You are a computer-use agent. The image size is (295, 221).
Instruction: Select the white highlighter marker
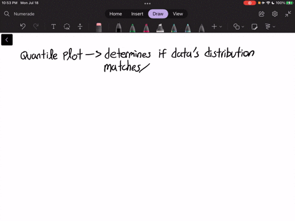click(160, 28)
